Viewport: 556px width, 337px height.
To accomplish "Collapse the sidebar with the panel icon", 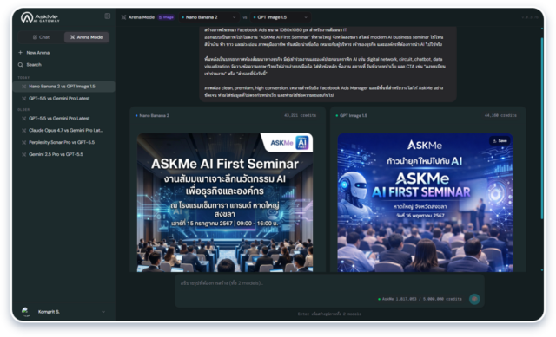I will coord(108,16).
